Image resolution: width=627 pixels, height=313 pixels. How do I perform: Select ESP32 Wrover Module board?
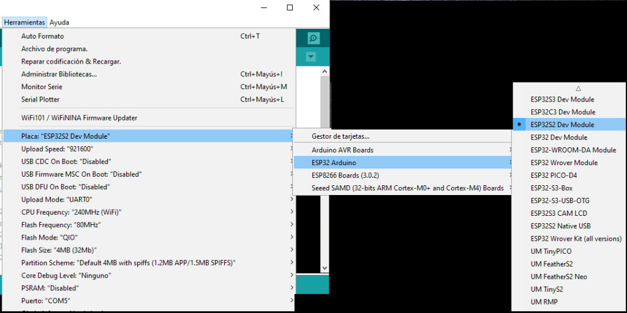click(x=564, y=163)
